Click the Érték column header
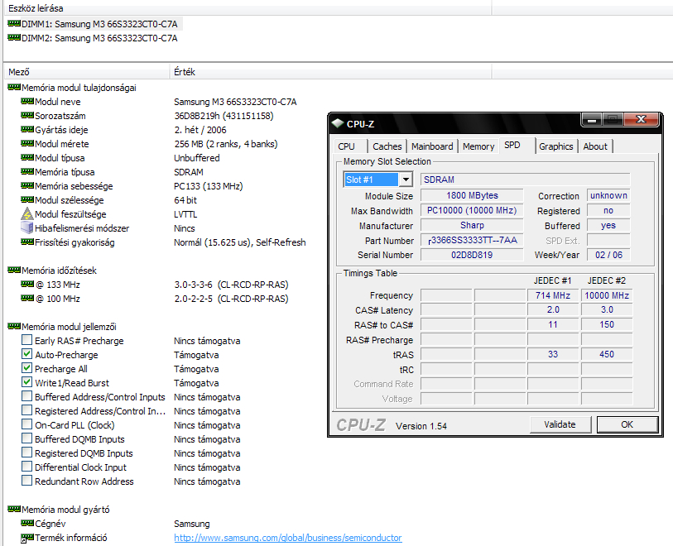Image resolution: width=673 pixels, height=546 pixels. tap(330, 72)
